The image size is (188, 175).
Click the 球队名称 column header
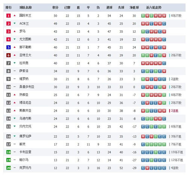[x=26, y=8]
